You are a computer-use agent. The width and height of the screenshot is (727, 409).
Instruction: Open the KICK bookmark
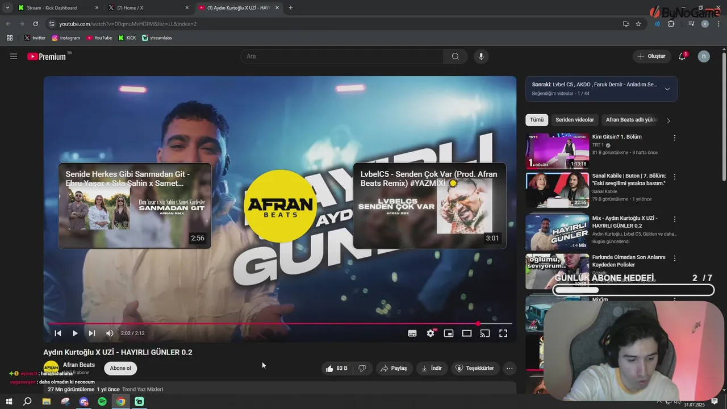point(127,38)
